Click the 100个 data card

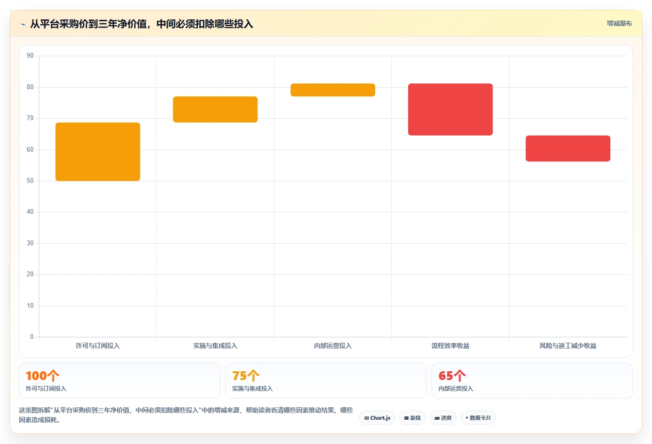(120, 381)
